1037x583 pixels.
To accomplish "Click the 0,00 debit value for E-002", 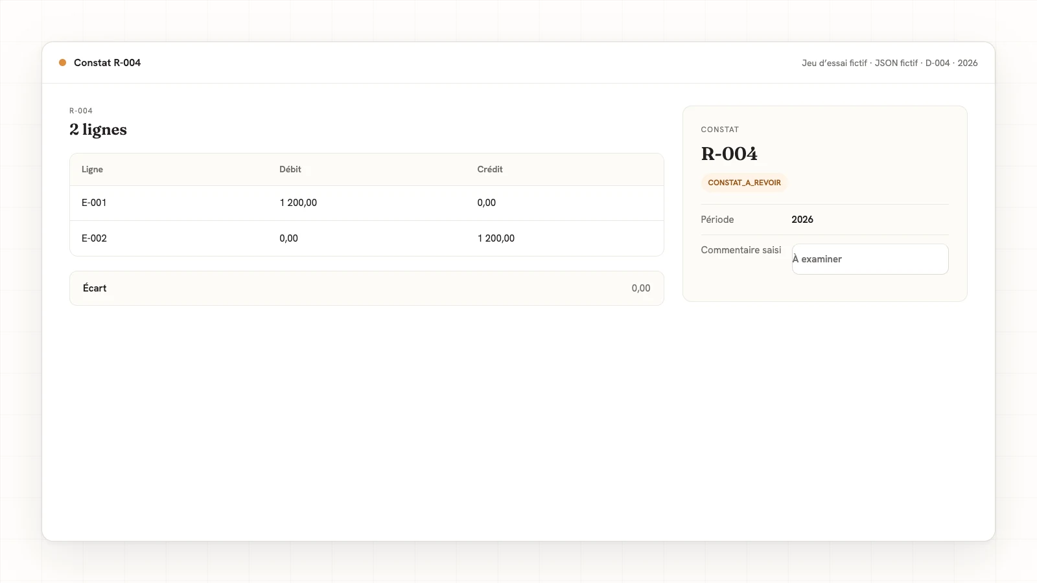I will [289, 238].
